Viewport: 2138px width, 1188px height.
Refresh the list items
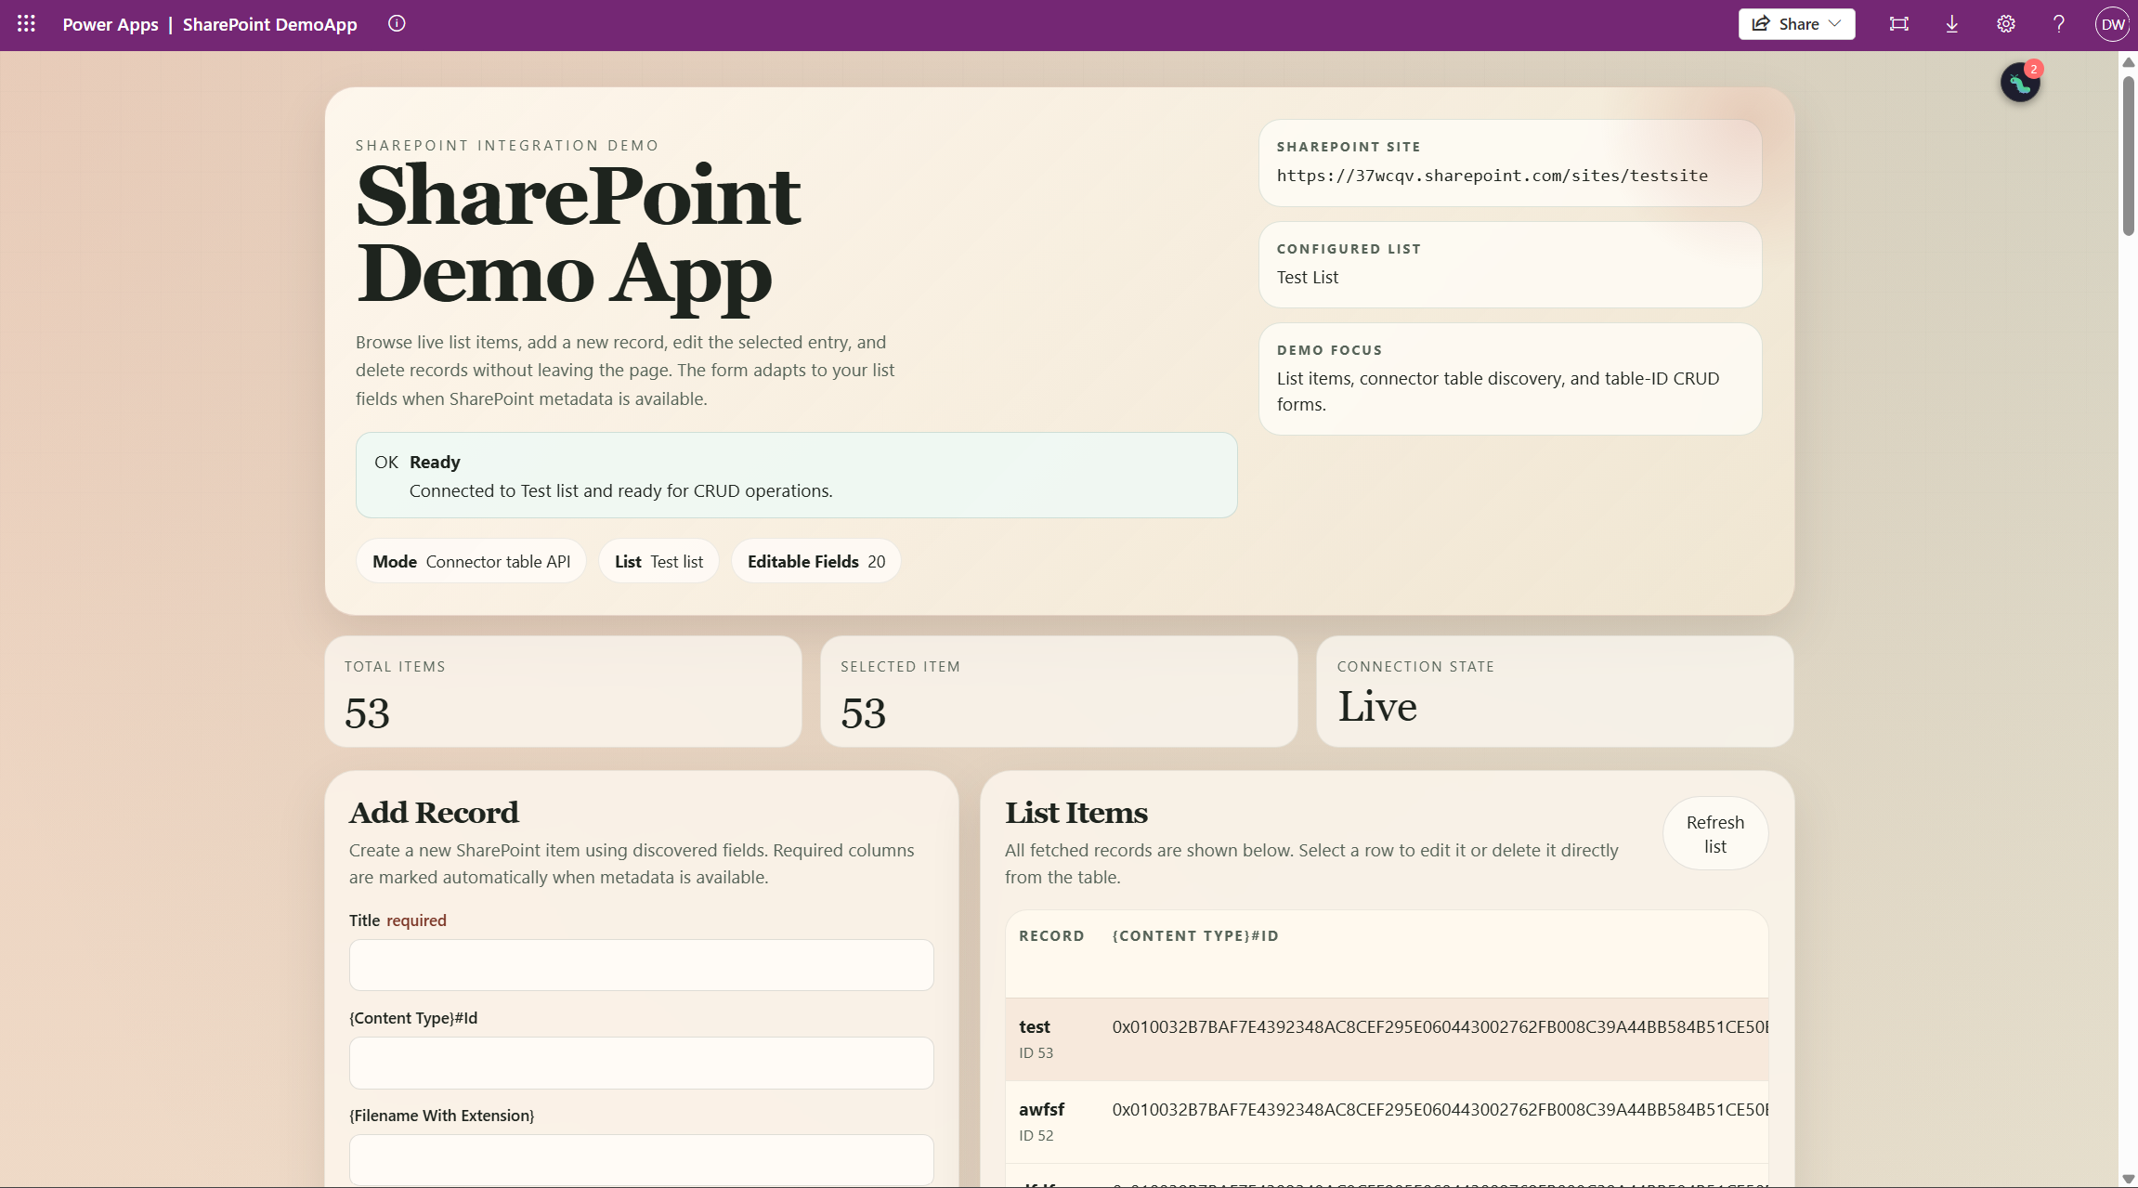(x=1714, y=833)
